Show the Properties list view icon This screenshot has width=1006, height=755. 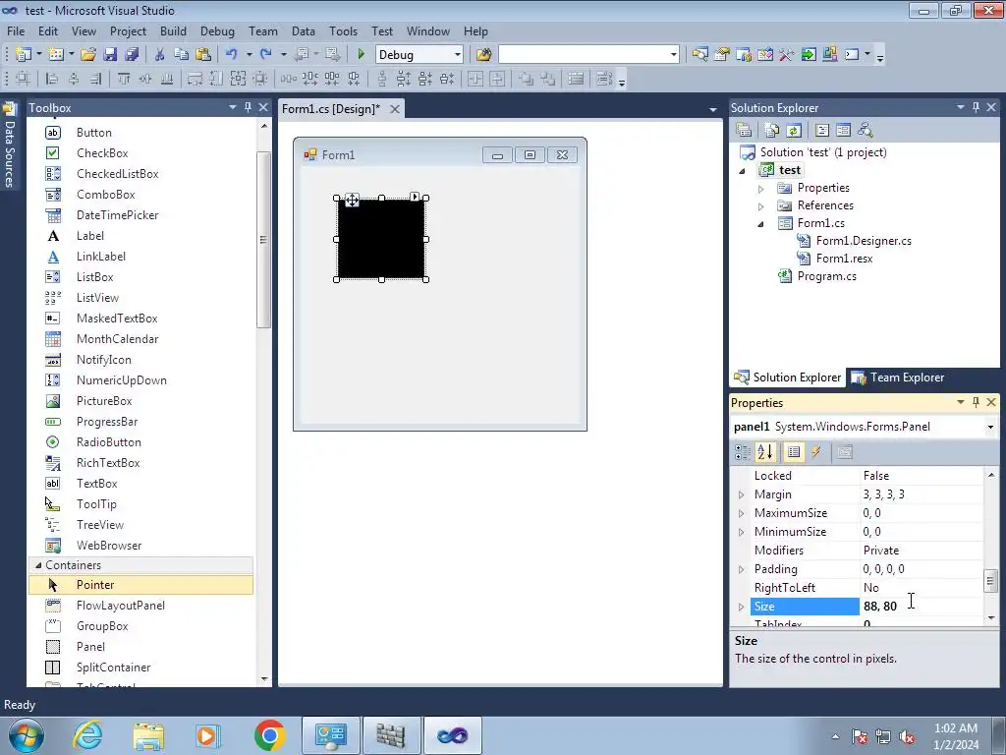pos(794,452)
